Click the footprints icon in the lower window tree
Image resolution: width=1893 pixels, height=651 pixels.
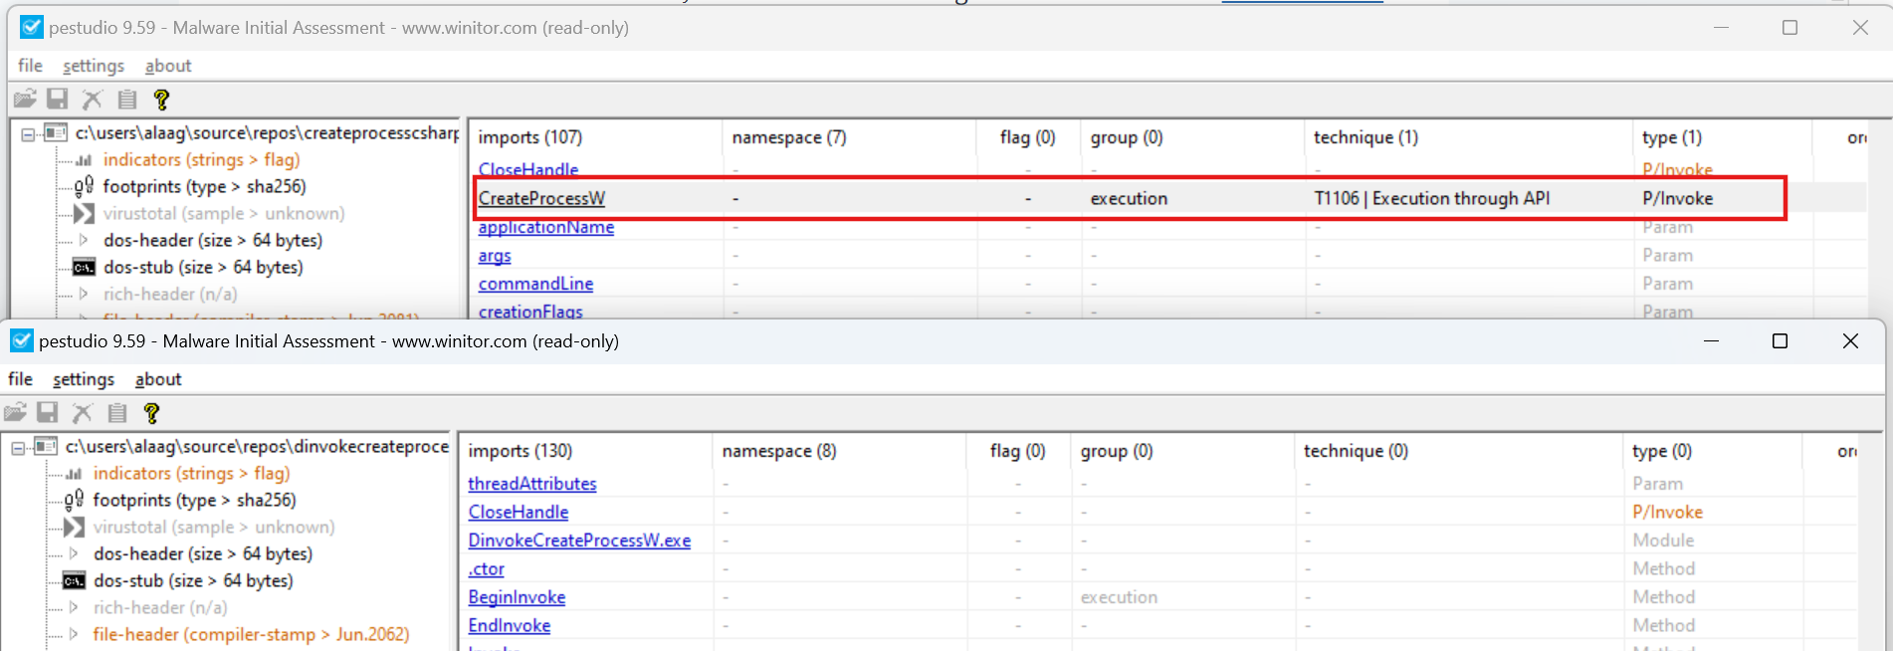pos(74,501)
